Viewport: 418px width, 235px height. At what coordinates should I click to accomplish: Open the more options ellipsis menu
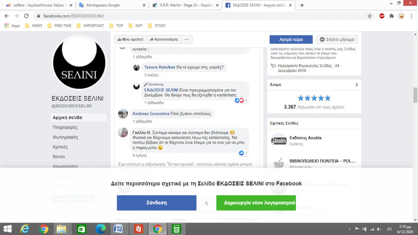click(x=186, y=39)
